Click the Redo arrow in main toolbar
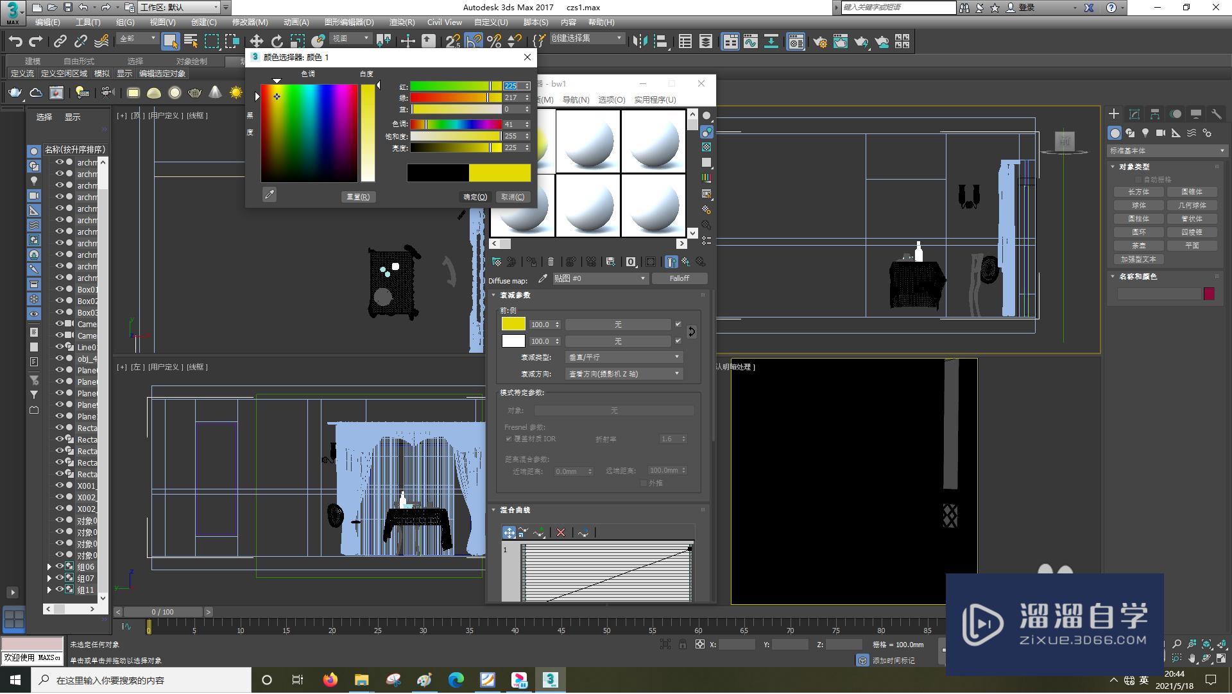Image resolution: width=1232 pixels, height=694 pixels. 36,42
